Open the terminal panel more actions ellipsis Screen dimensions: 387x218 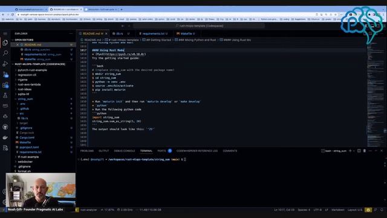(x=370, y=151)
